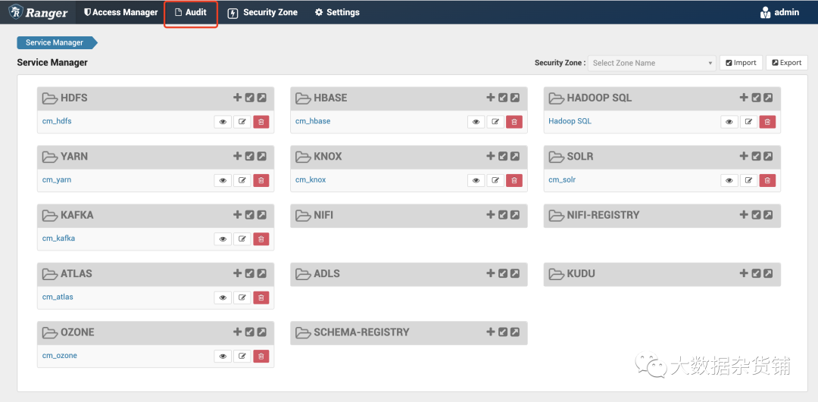Open the Security Zone tab

coord(262,12)
